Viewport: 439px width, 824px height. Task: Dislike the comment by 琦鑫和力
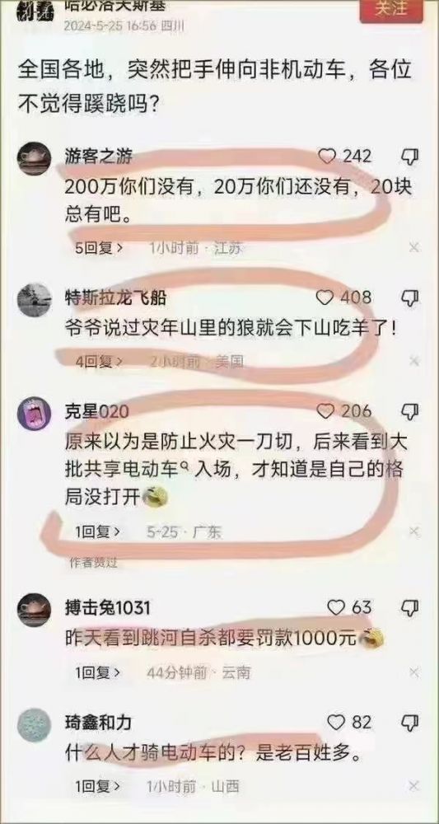409,723
